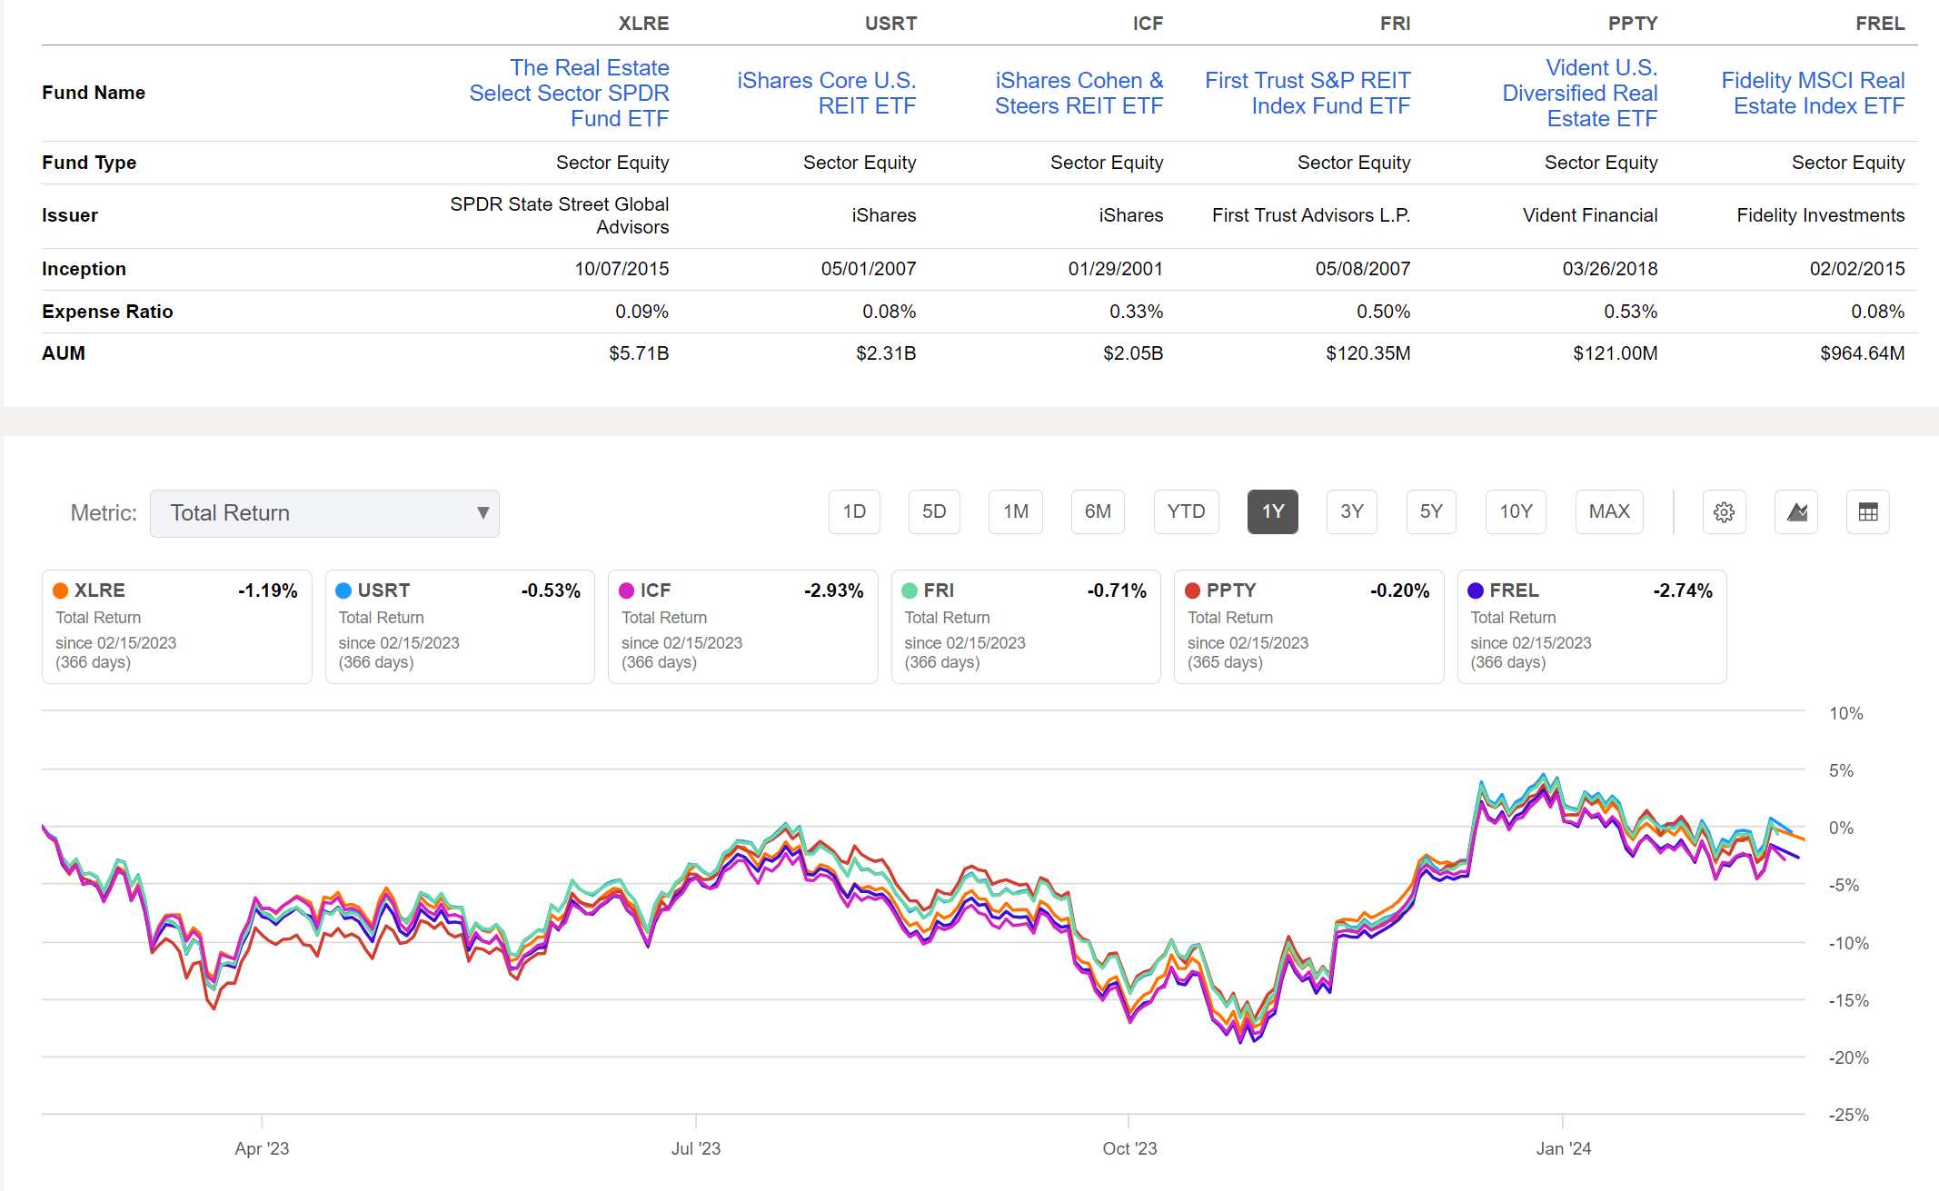The width and height of the screenshot is (1939, 1191).
Task: Toggle the magenta ICF series dot
Action: [626, 591]
